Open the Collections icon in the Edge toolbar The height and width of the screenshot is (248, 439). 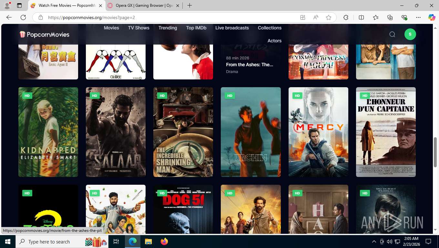tap(390, 17)
